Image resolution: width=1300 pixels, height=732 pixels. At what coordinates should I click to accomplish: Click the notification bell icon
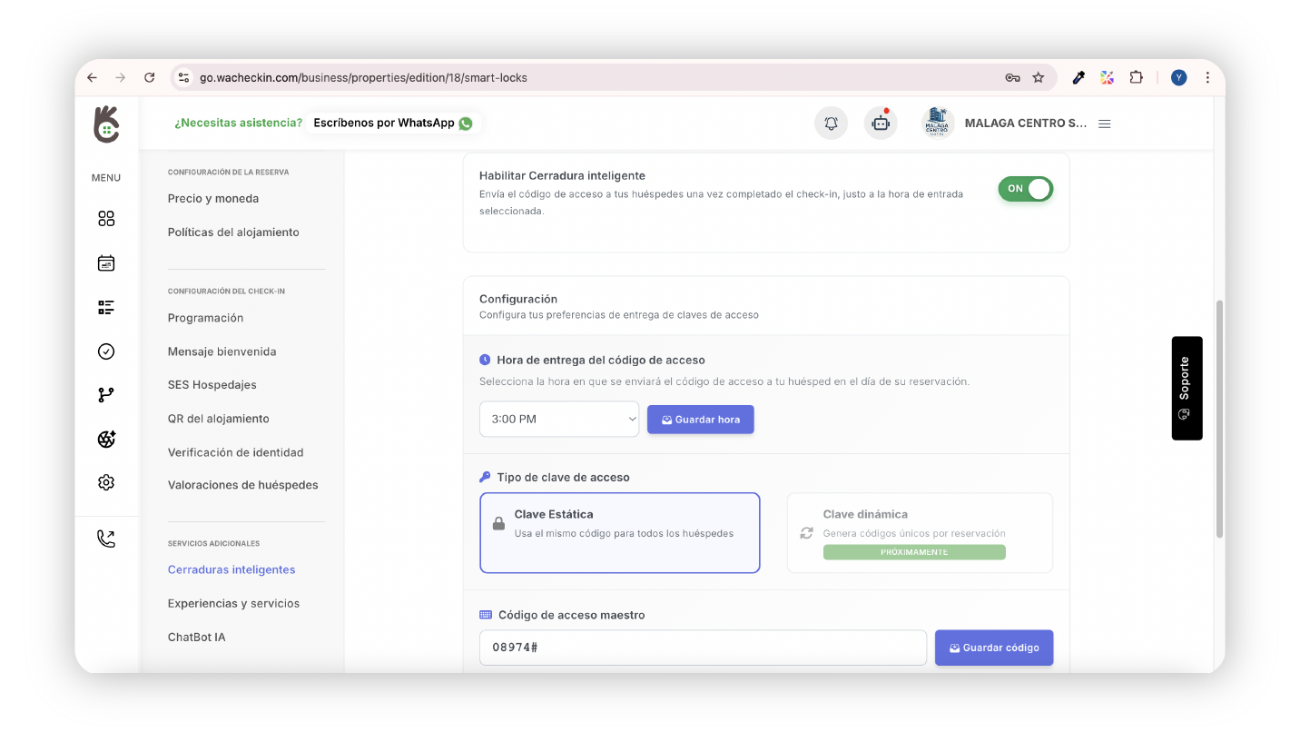(x=831, y=124)
